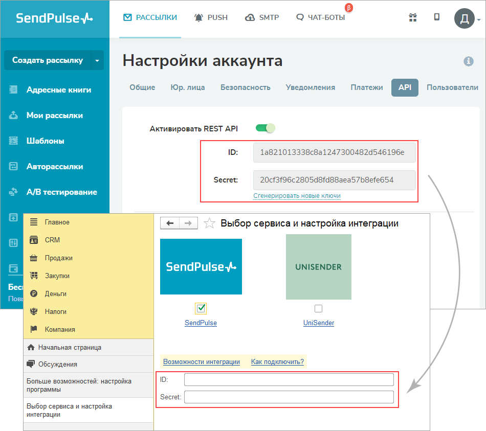Switch to the Общие settings tab
Viewport: 486px width, 431px height.
[x=142, y=87]
